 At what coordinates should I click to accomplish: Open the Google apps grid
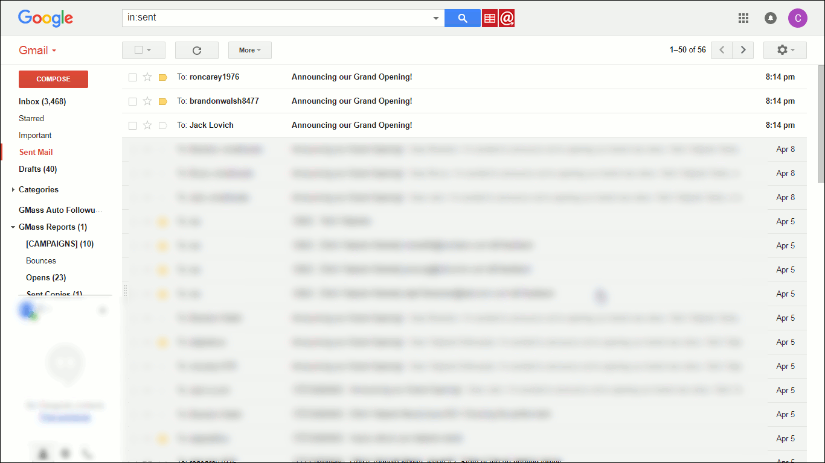point(743,18)
